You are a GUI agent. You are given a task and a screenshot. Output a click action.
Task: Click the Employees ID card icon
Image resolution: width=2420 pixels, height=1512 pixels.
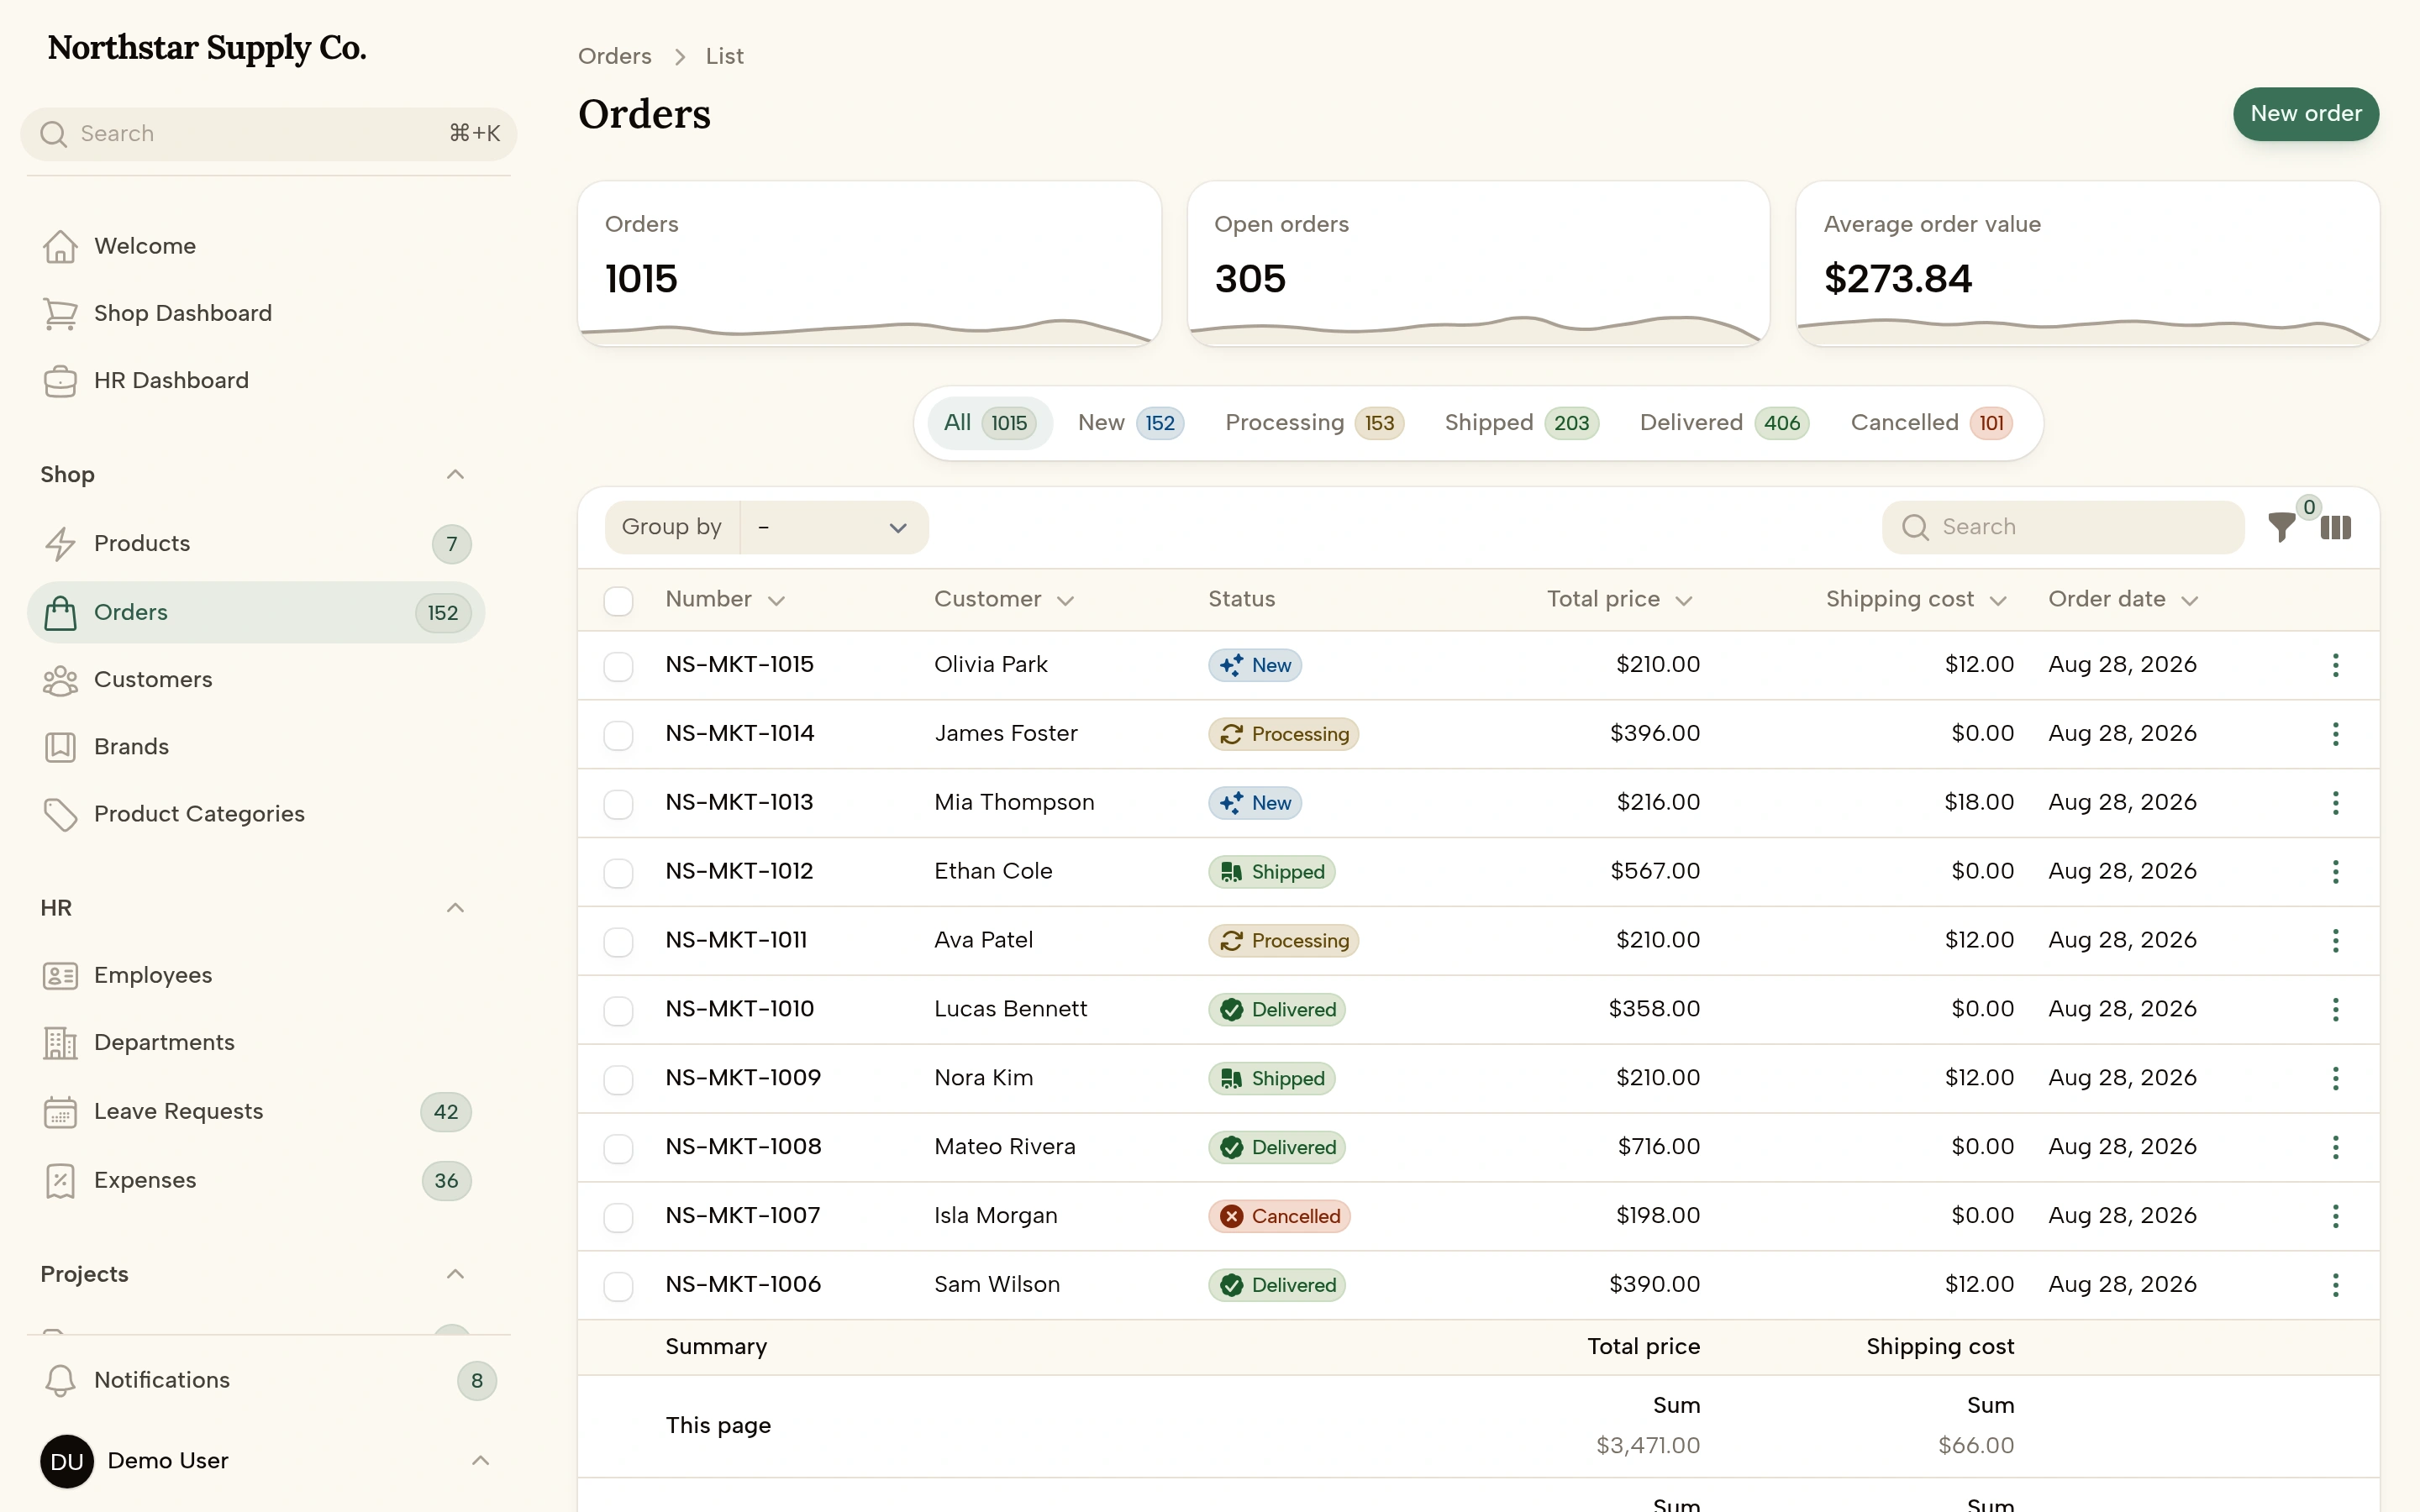(60, 975)
